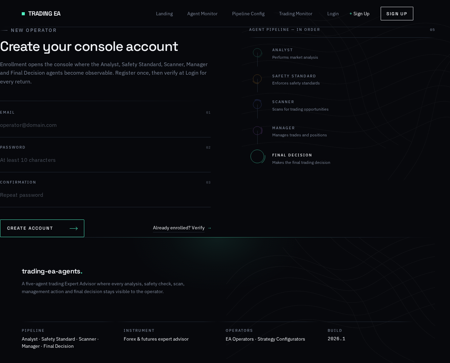
Task: Click the outlined SIGN UP button
Action: (397, 14)
